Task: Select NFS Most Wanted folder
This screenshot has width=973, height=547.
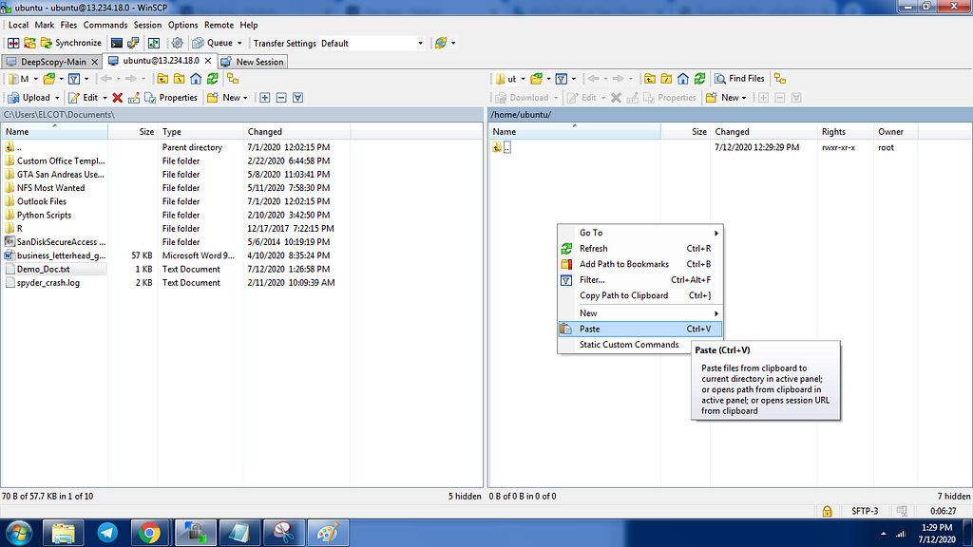Action: pos(51,188)
